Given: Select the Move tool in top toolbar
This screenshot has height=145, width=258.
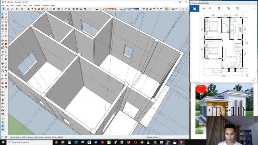Looking at the screenshot, I should click(35, 9).
